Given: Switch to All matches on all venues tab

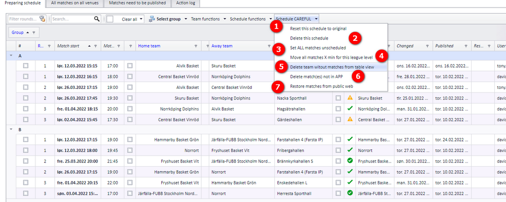Looking at the screenshot, I should pyautogui.click(x=75, y=3).
